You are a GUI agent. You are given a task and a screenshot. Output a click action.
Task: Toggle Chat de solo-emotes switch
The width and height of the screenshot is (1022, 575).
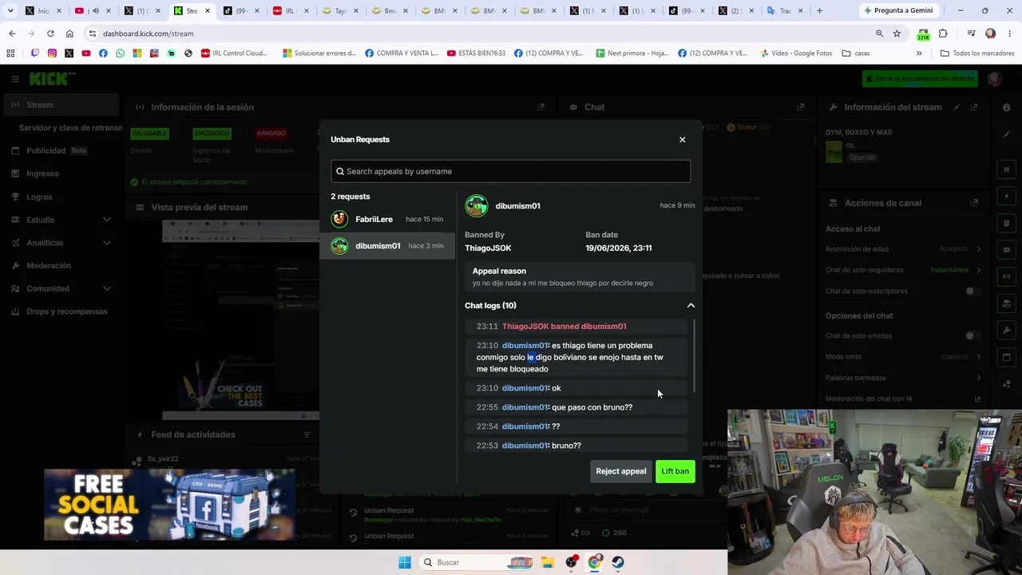point(972,335)
